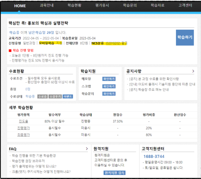Click the blue 학습하기 button

tap(185, 37)
